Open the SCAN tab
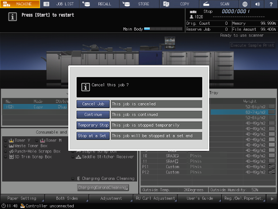 (219, 4)
